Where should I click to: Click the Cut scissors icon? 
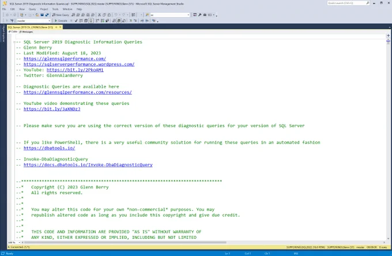pyautogui.click(x=99, y=15)
